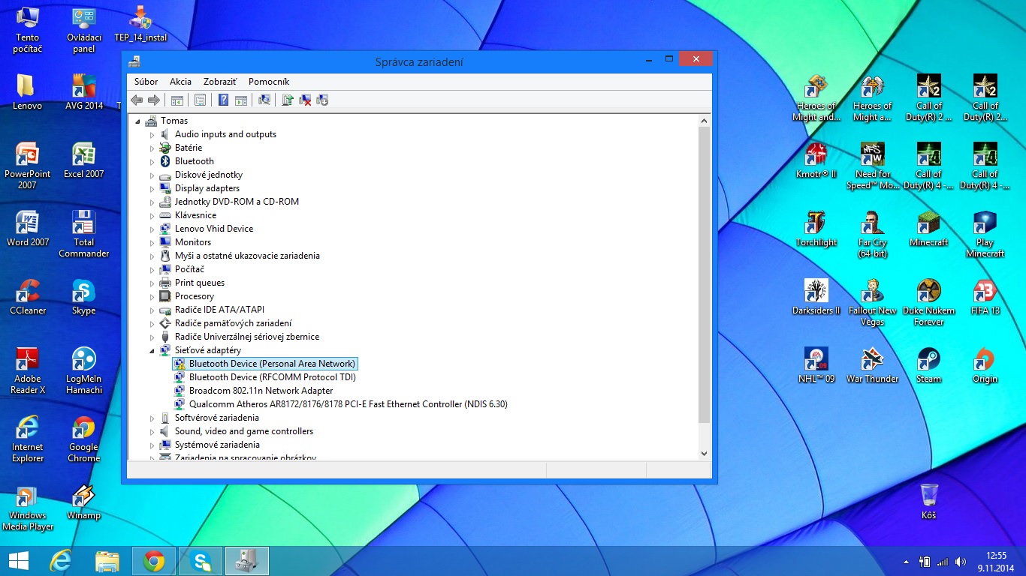Select the Need for Speed desktop shortcut

click(x=873, y=166)
